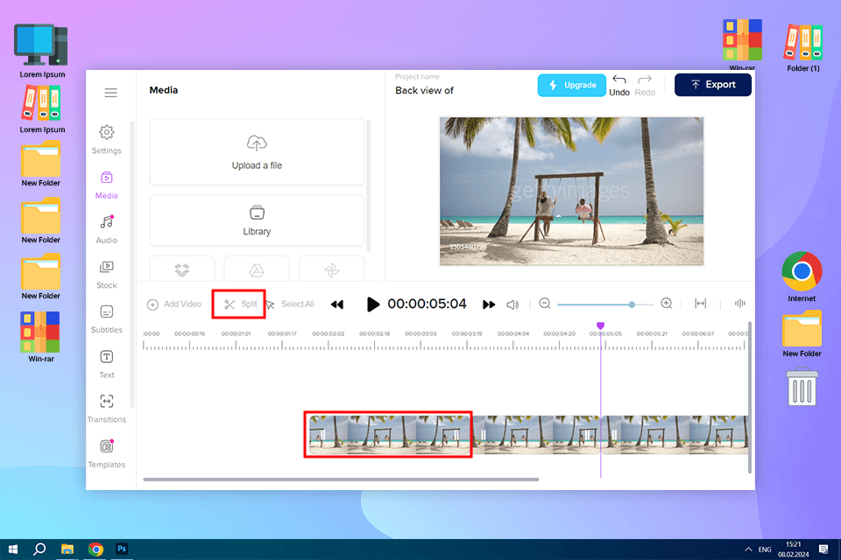Click the Upgrade button

tap(572, 85)
